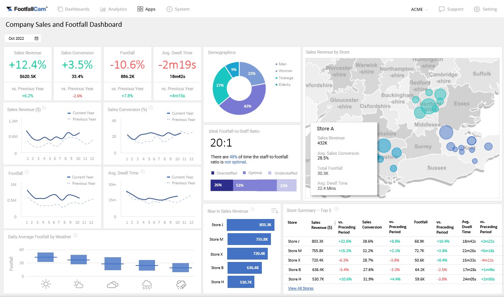
Task: Toggle Men legend entry in Demographics
Action: 281,64
